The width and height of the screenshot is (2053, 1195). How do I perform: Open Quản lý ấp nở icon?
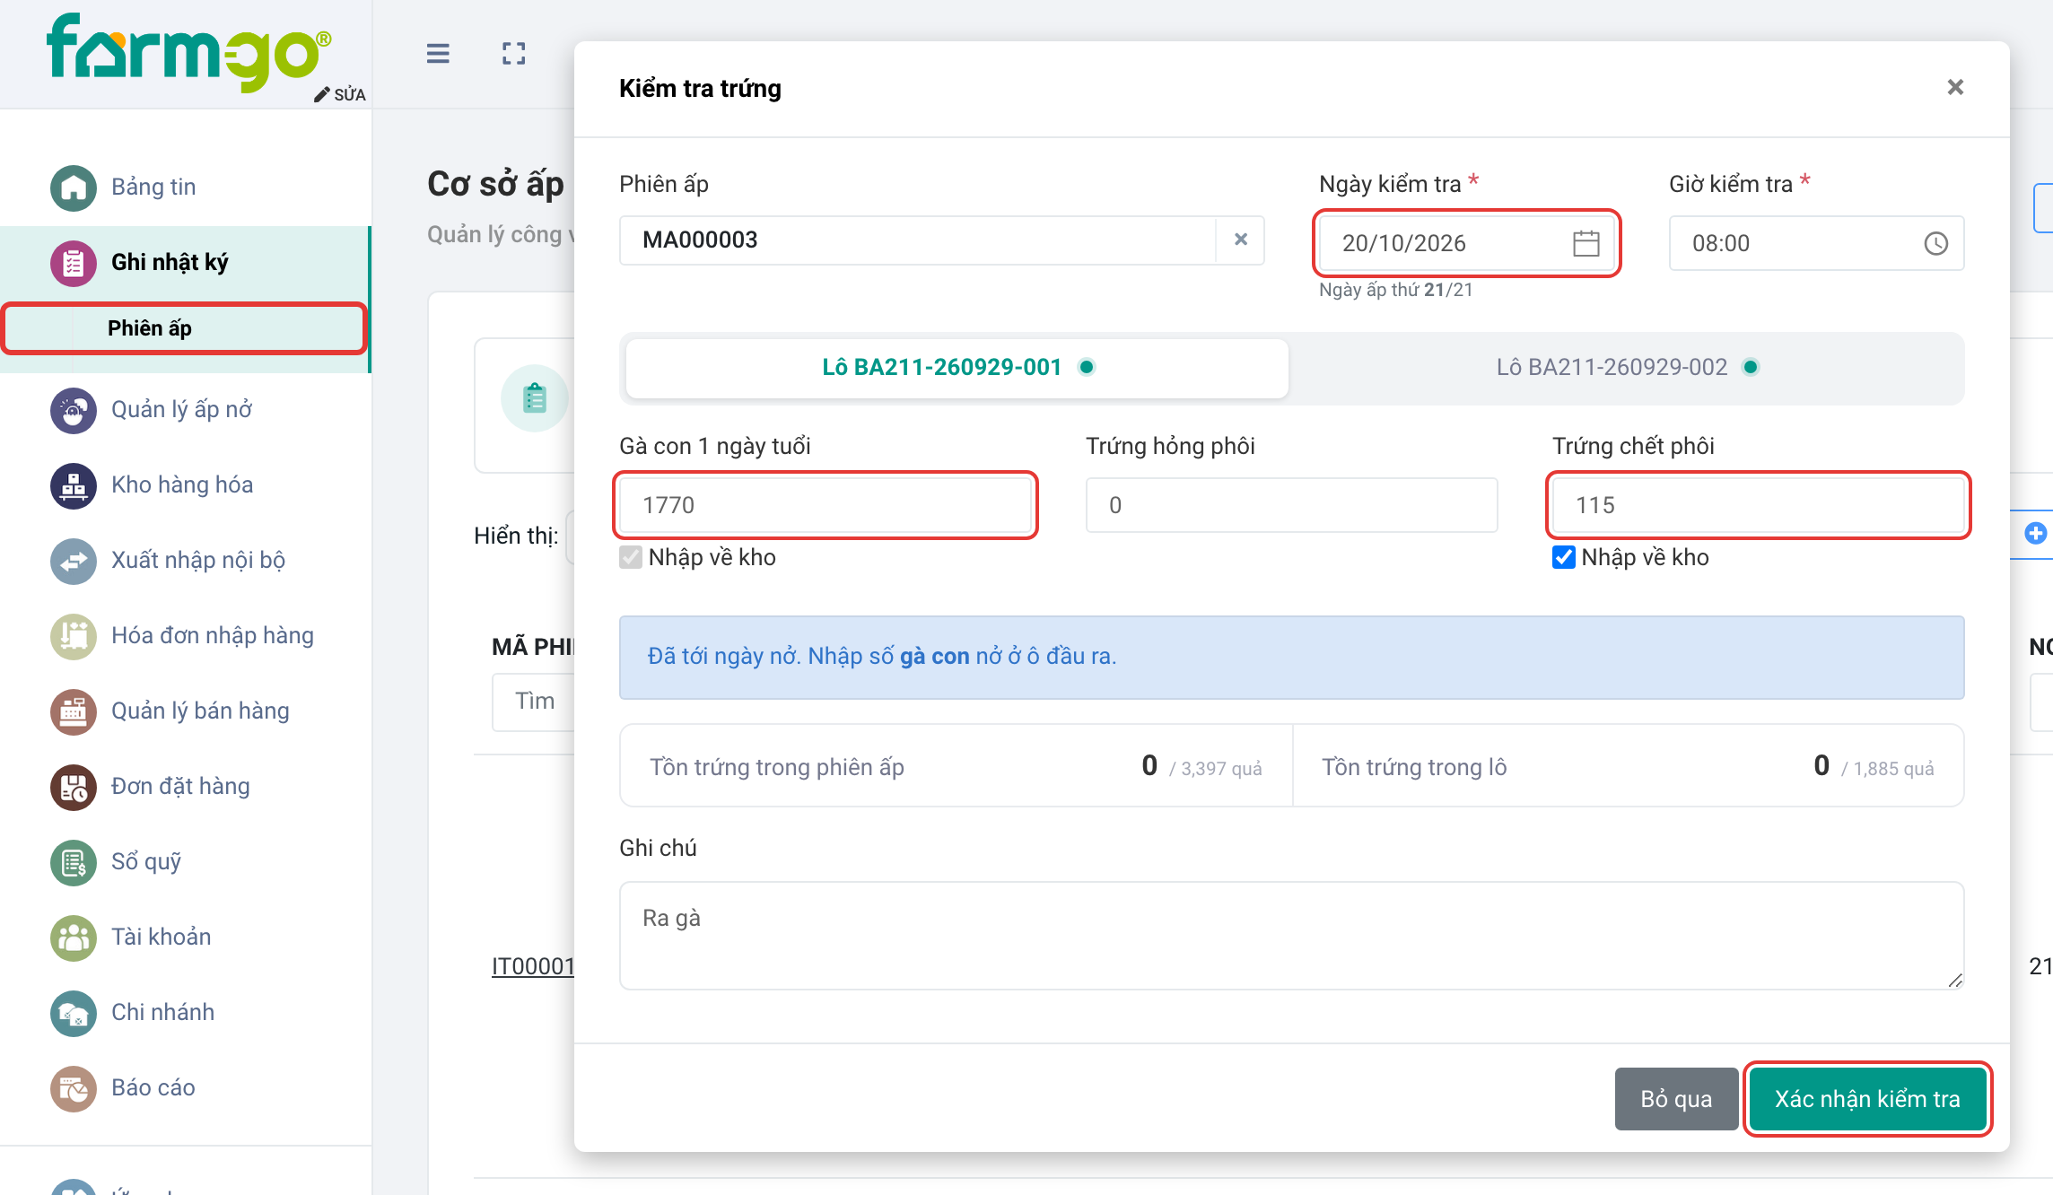pos(74,410)
